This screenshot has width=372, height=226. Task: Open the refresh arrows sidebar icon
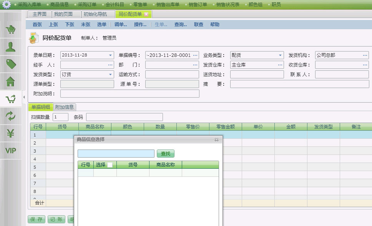[x=10, y=116]
